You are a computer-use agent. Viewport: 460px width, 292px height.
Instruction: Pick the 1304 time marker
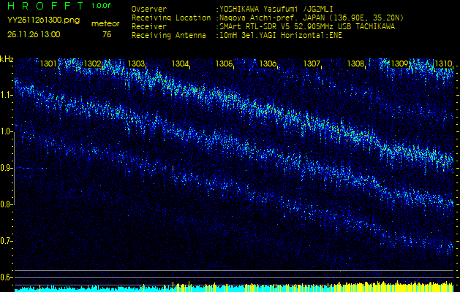click(180, 64)
